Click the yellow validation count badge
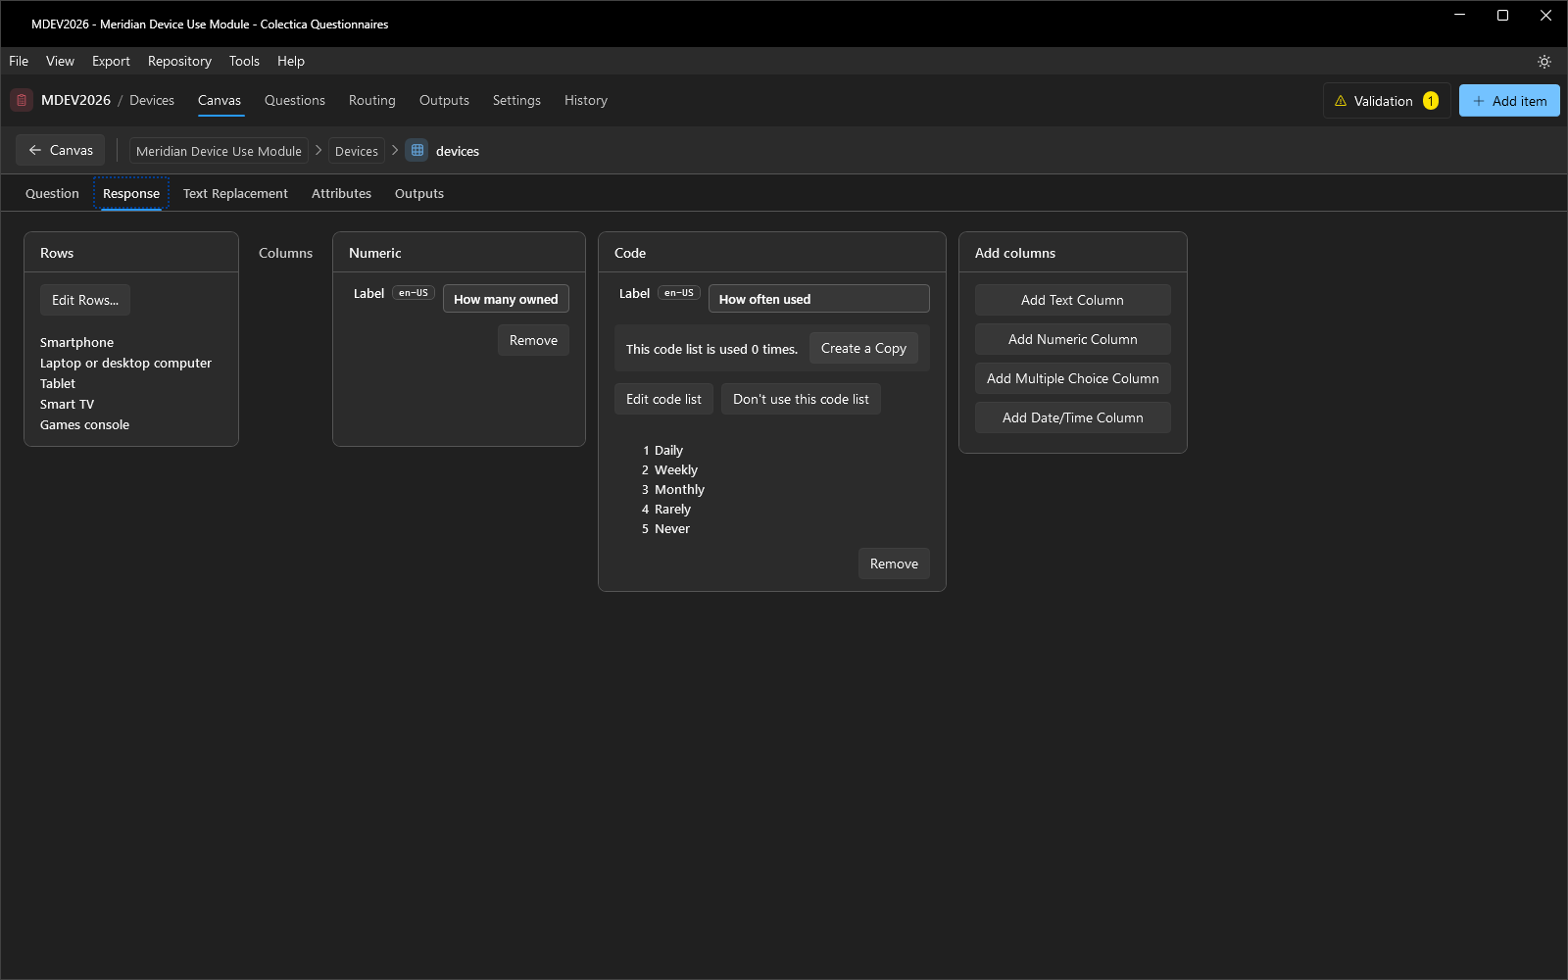The height and width of the screenshot is (980, 1568). point(1431,101)
